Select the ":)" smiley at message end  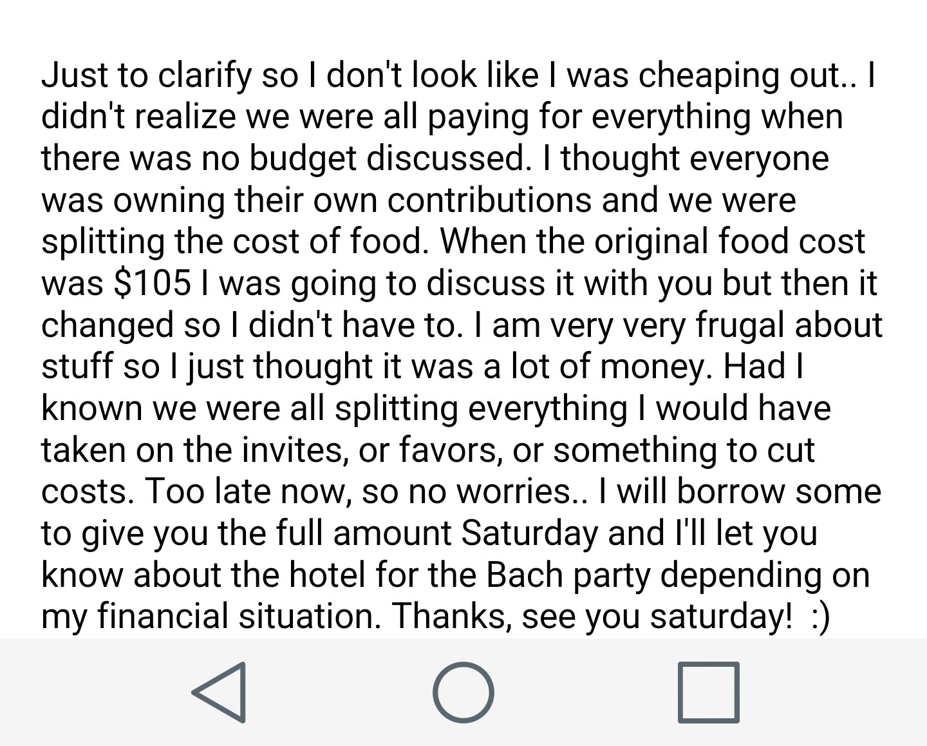(x=820, y=617)
